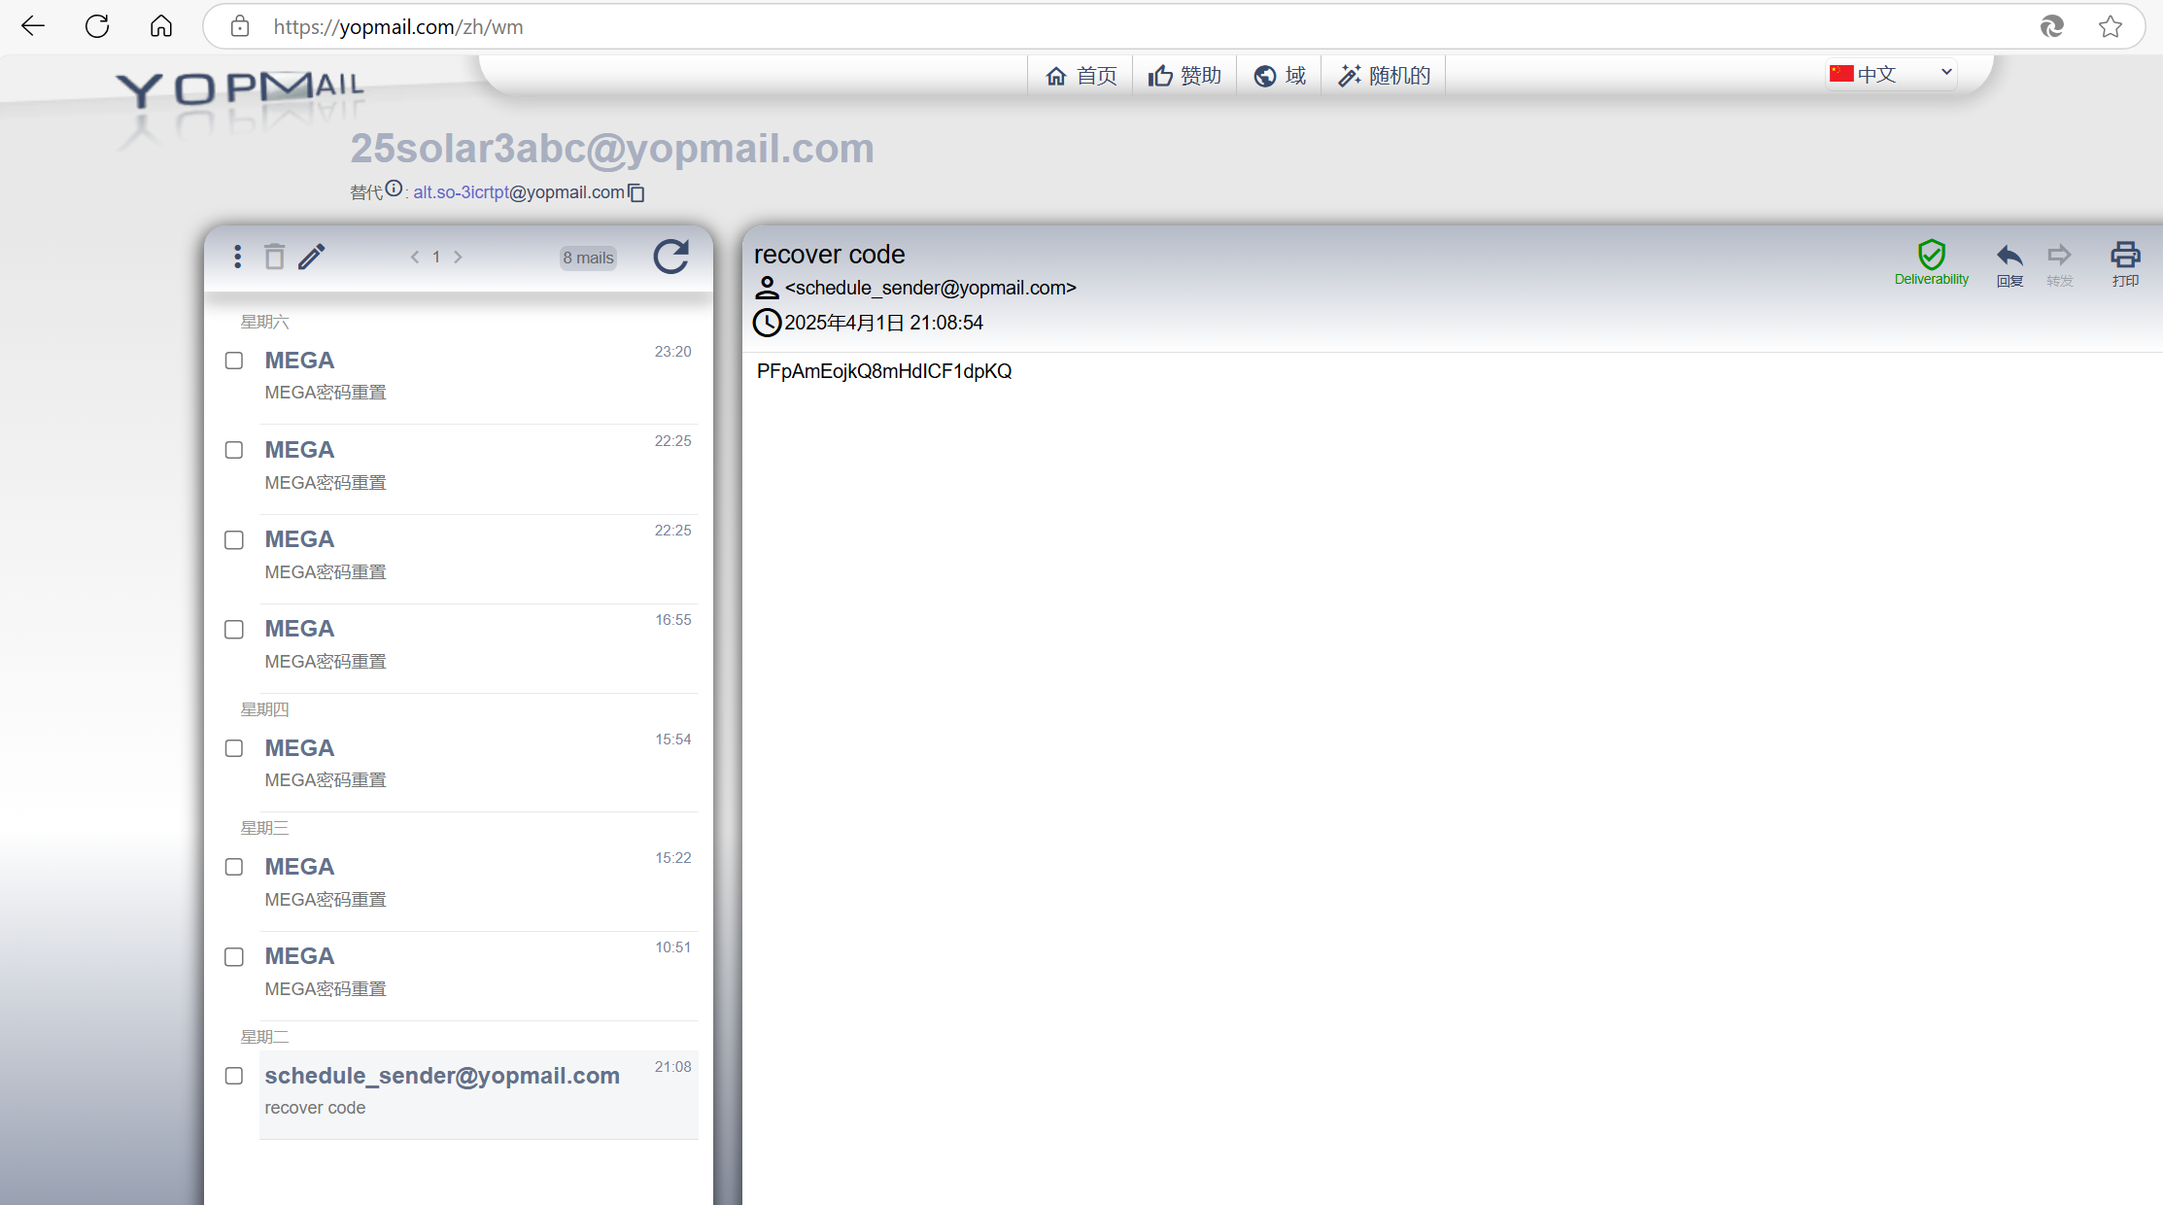Open the 15:54 MEGA密码重置 email
2163x1205 pixels.
pos(476,763)
